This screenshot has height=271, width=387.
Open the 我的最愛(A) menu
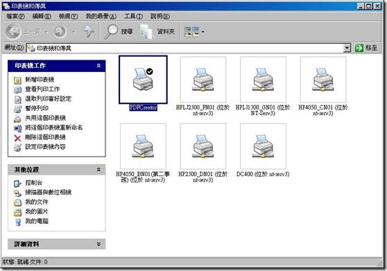tap(101, 16)
